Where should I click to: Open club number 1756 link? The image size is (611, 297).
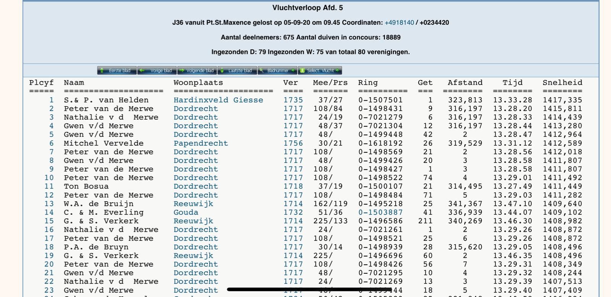(293, 143)
